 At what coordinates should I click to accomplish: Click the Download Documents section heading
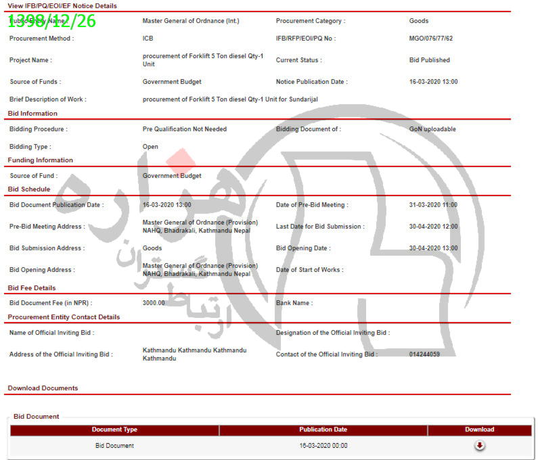(43, 388)
